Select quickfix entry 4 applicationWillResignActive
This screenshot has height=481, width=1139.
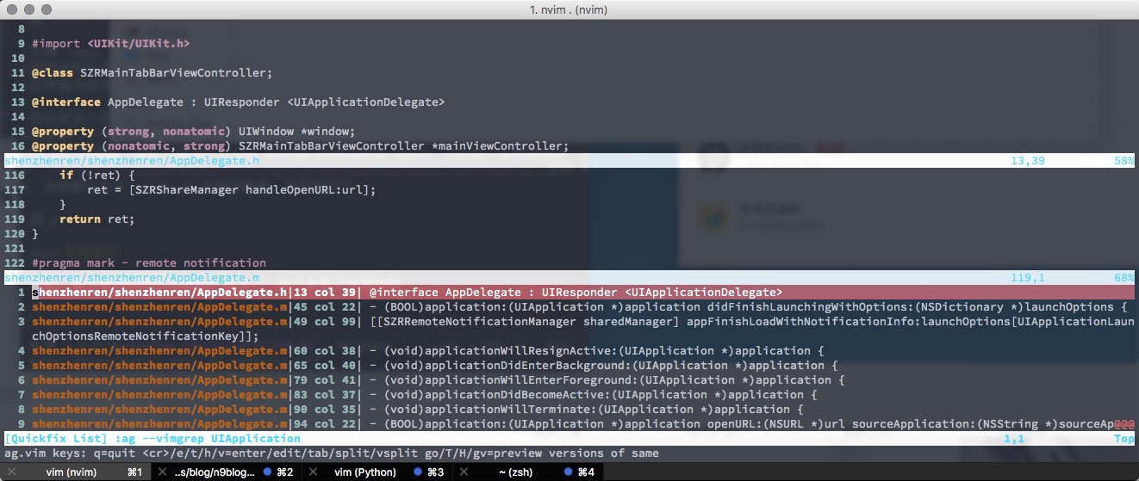click(x=569, y=351)
